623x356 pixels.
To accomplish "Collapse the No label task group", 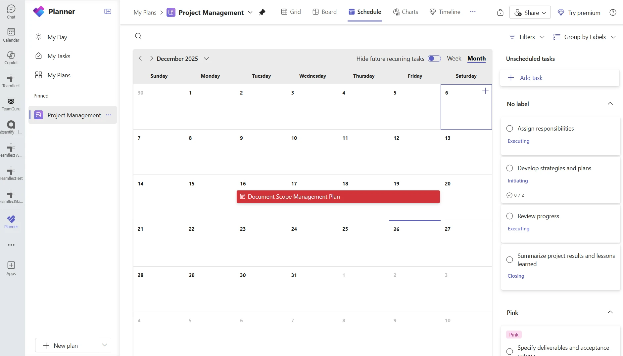I will pyautogui.click(x=610, y=103).
